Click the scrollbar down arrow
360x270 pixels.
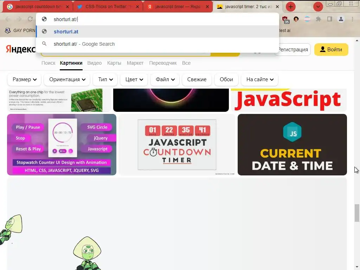coord(357,268)
